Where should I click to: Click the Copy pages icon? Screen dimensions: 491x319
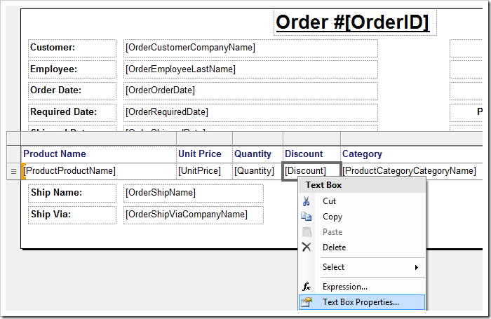tap(307, 217)
